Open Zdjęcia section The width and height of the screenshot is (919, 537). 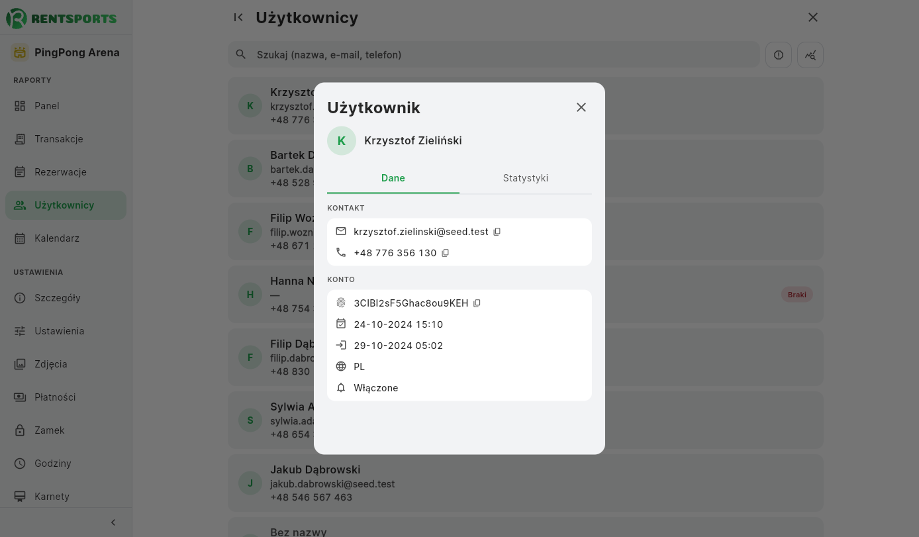tap(66, 364)
